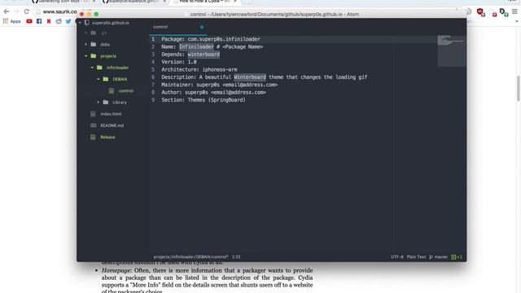Screen dimensions: 521x293
Task: Click the 'Architecture: iphoneos-arm' line
Action: point(199,70)
